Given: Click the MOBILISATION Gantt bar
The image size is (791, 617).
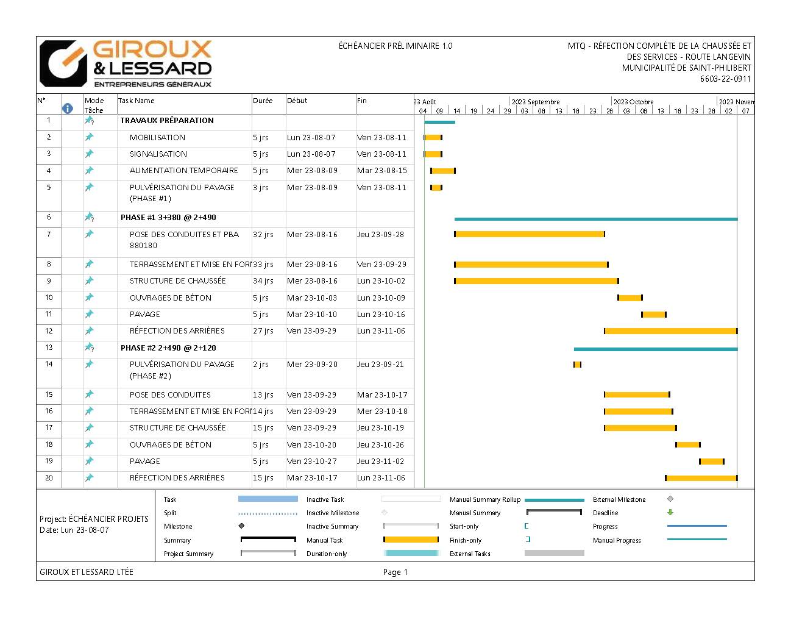Looking at the screenshot, I should coord(433,138).
